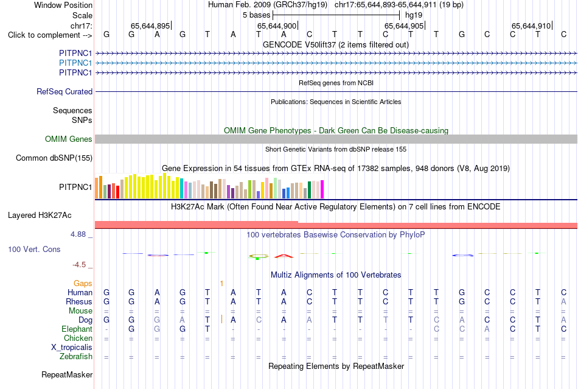The image size is (578, 389).
Task: Click the orange '1' in Gaps row
Action: (221, 283)
